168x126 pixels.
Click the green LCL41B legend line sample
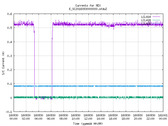(x=156, y=20)
